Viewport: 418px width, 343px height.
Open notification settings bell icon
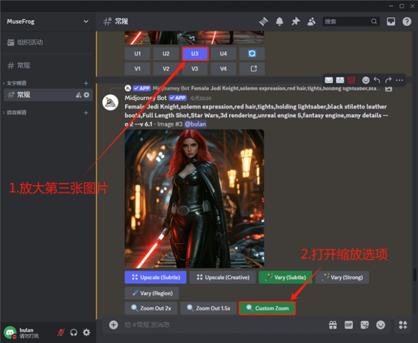coord(279,21)
